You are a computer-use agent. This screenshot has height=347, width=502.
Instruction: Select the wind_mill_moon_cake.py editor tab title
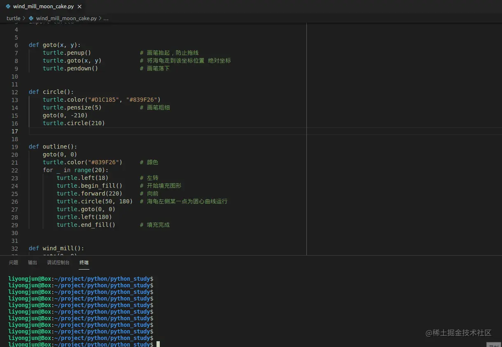click(43, 7)
